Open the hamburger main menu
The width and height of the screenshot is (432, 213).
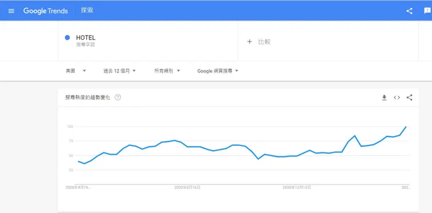point(11,11)
